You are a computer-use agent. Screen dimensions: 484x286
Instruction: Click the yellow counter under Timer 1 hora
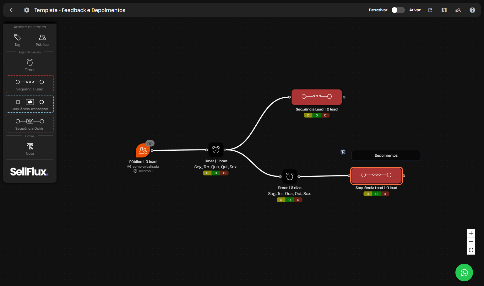pos(207,173)
